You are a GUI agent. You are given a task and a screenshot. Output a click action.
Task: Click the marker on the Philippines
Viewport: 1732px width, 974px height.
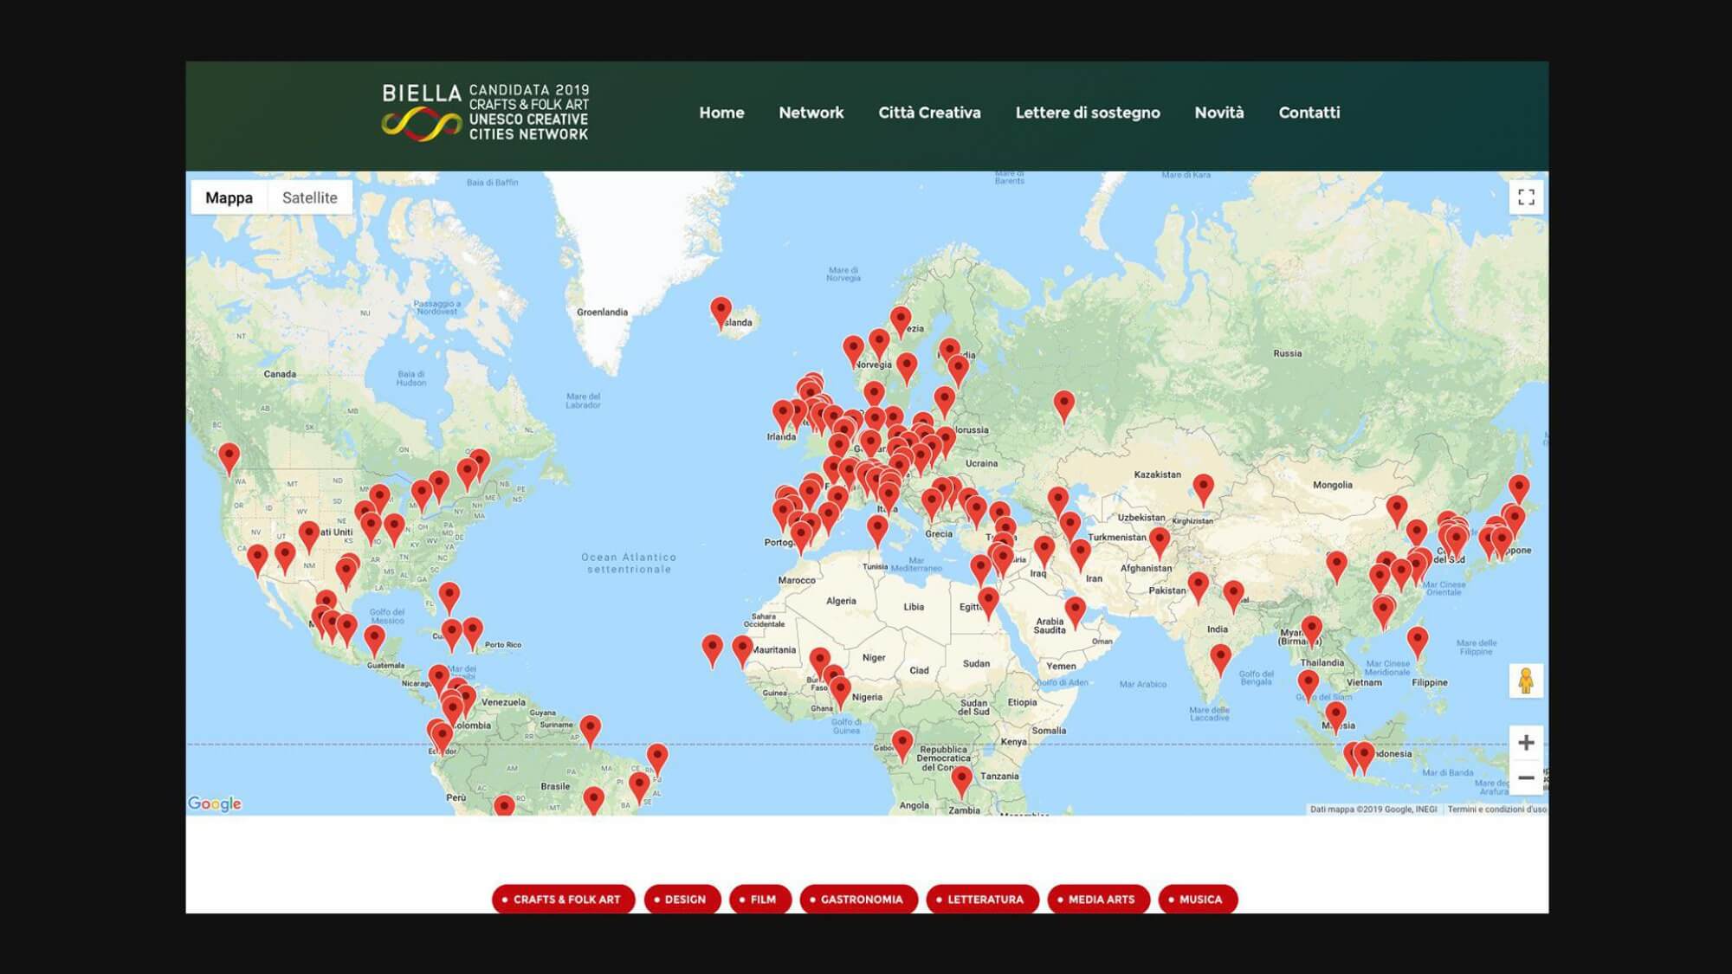1418,642
